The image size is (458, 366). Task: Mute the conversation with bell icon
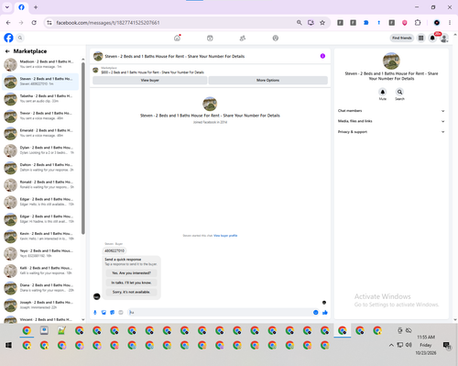click(383, 92)
